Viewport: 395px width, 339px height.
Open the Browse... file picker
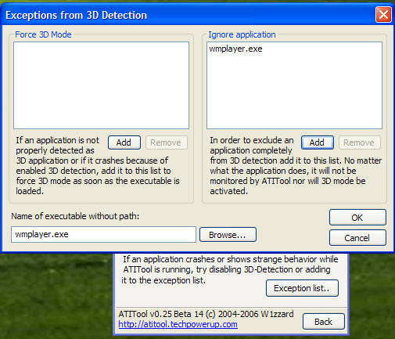click(228, 235)
